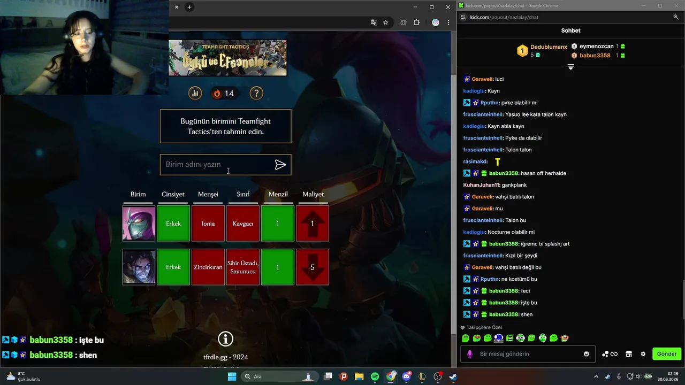Viewport: 685px width, 385px height.
Task: Submit guess with the paper plane icon
Action: 280,165
